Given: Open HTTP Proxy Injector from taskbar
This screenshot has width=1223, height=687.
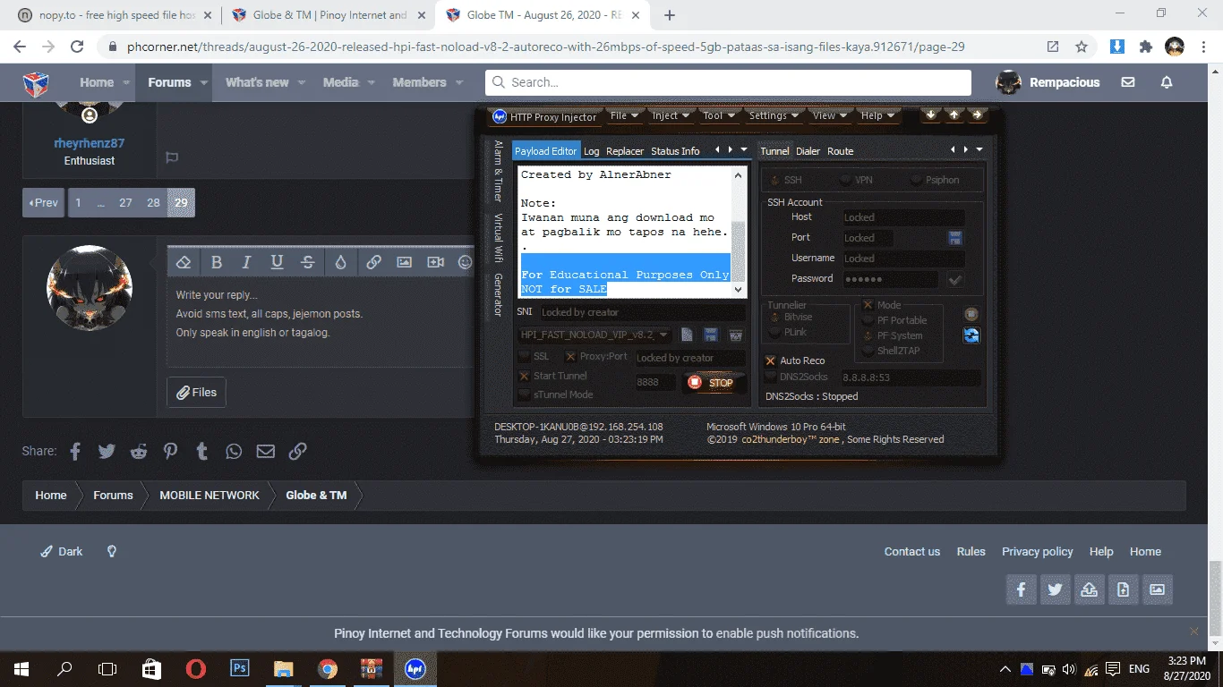Looking at the screenshot, I should point(415,668).
